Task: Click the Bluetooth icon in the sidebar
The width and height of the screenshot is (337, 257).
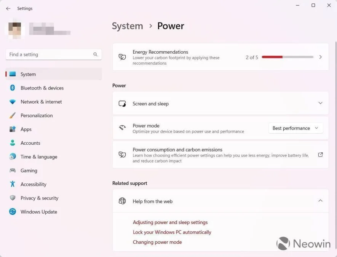Action: pyautogui.click(x=13, y=88)
